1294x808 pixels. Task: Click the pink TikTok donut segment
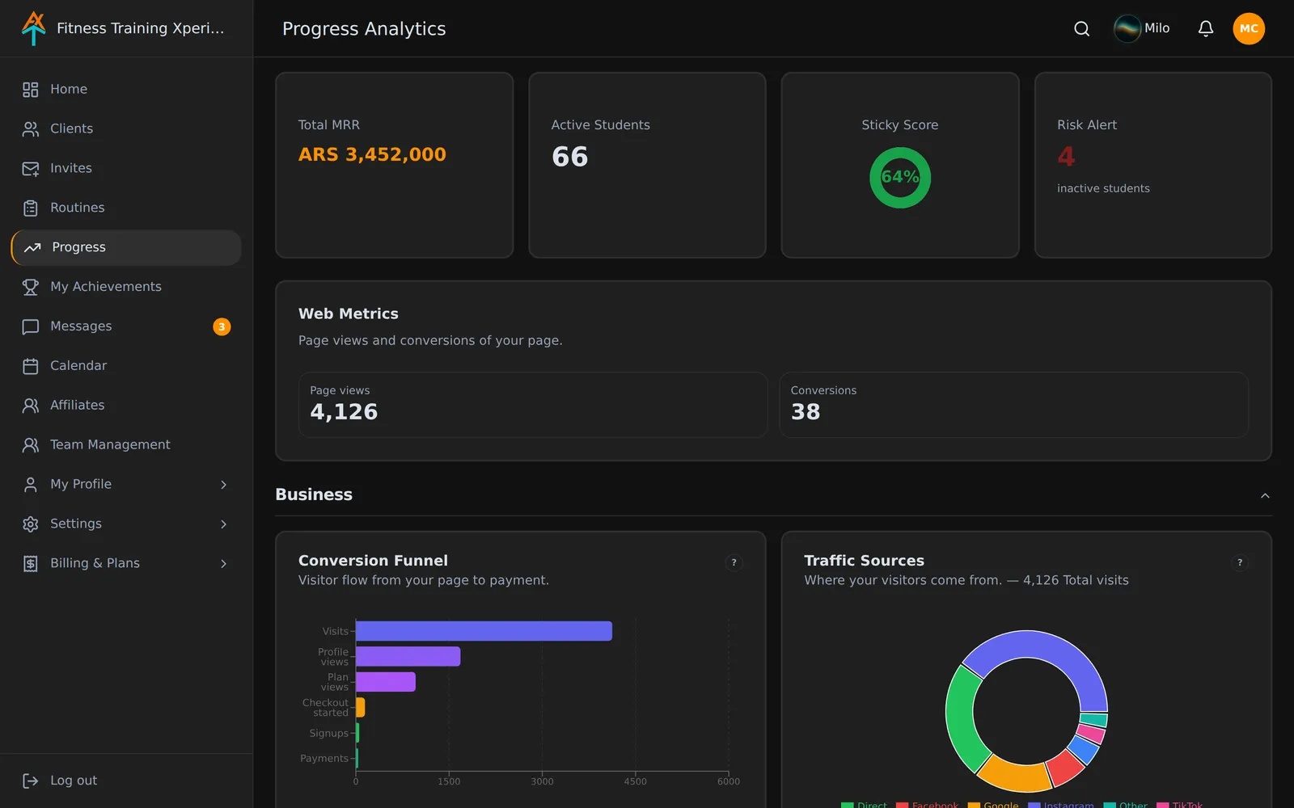pos(1092,734)
